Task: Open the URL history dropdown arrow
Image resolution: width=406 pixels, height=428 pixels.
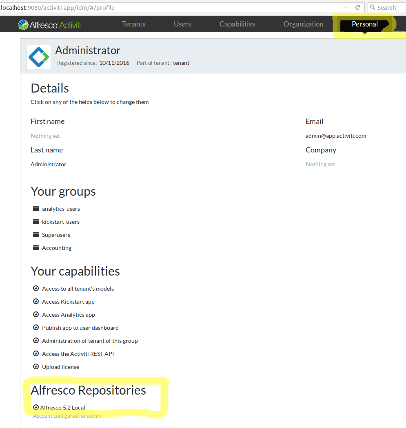Action: point(346,7)
